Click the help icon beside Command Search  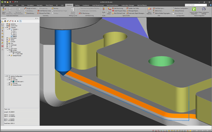click(211, 5)
